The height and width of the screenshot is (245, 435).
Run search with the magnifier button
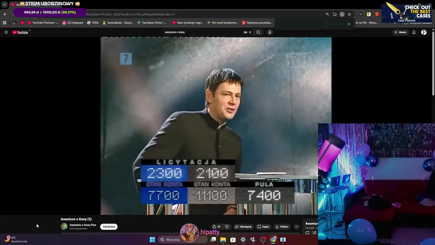point(258,32)
